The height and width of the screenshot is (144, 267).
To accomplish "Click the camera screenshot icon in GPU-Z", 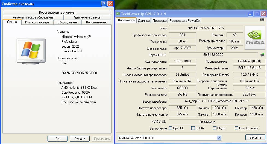I will [x=262, y=20].
